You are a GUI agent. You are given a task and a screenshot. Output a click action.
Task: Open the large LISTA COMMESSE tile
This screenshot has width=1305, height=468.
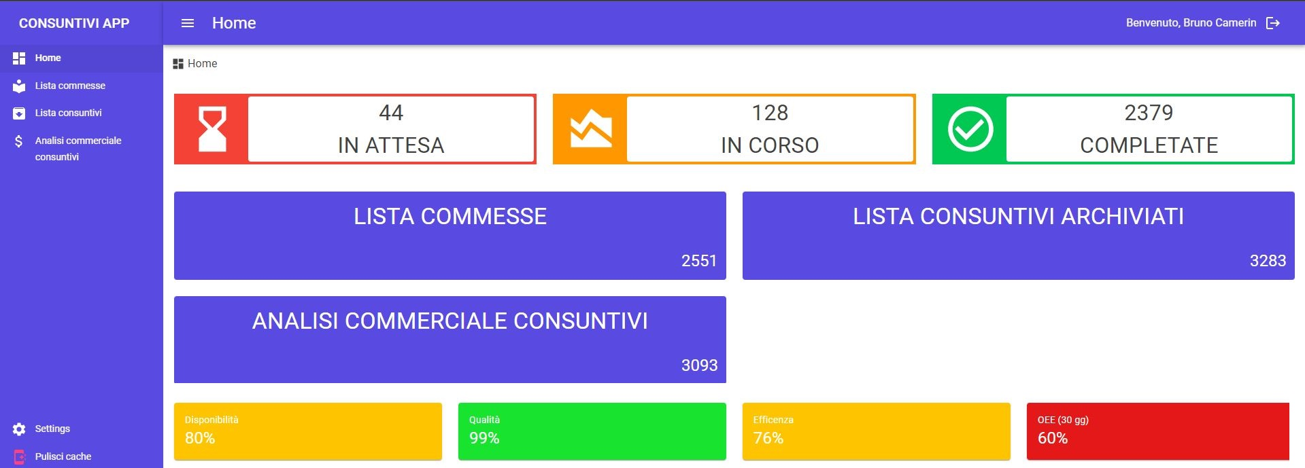pos(450,235)
